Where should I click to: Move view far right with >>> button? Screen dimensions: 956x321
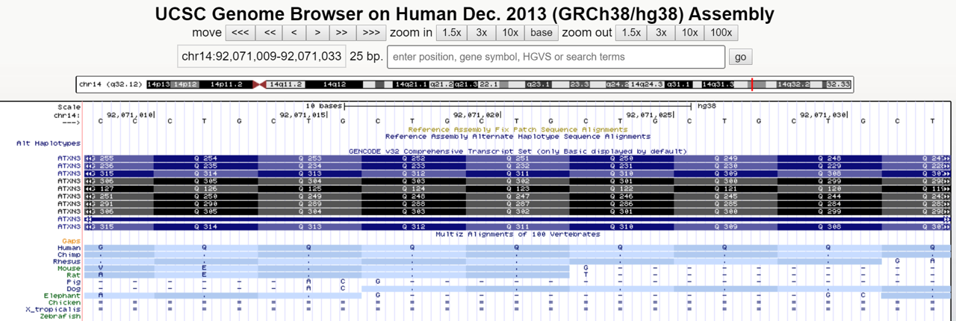click(x=370, y=32)
